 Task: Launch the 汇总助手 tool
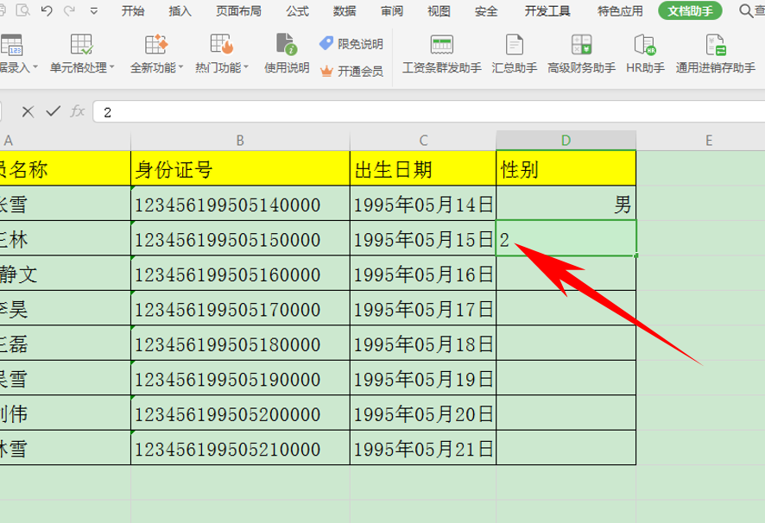click(x=515, y=54)
